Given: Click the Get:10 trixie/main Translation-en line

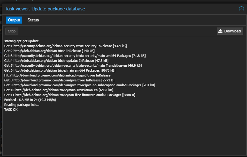Looking at the screenshot, I should pyautogui.click(x=59, y=90).
